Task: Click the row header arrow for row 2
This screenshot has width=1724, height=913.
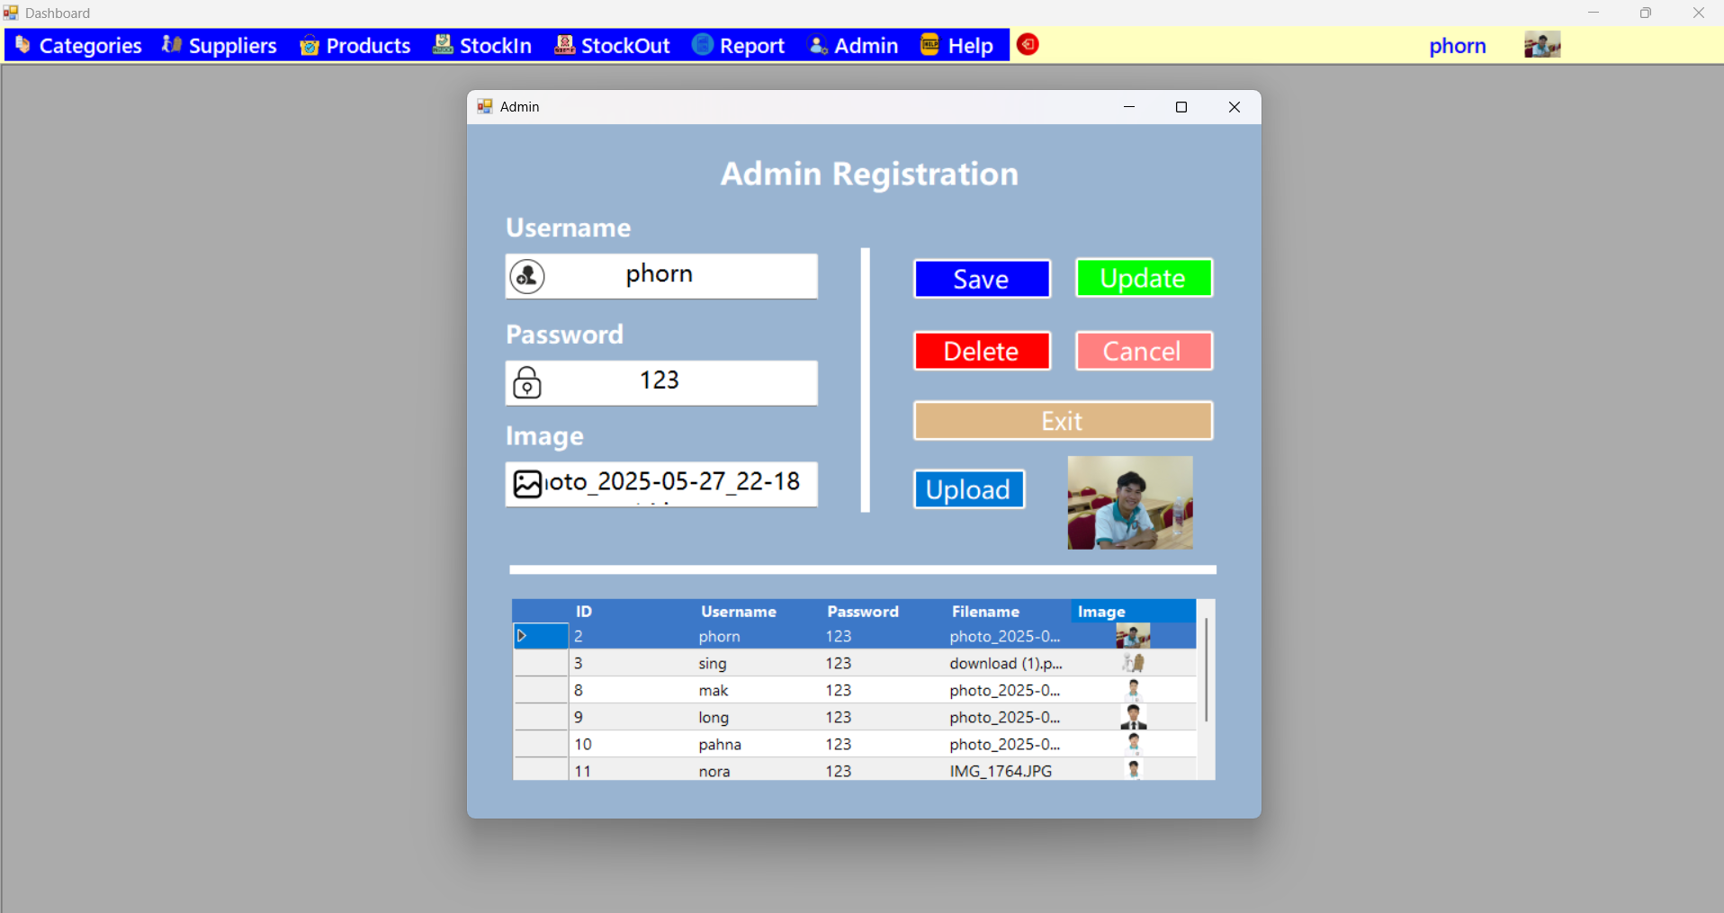Action: click(541, 636)
